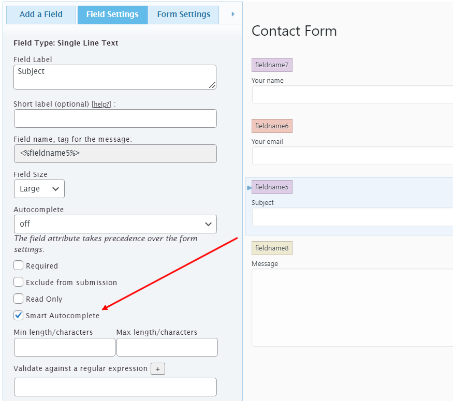Open the short label help link
This screenshot has height=401, width=453.
pos(101,104)
